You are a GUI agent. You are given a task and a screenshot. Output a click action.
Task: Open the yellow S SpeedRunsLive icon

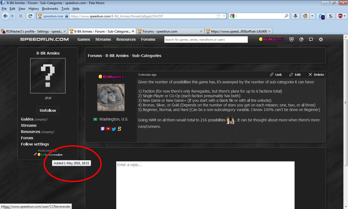pyautogui.click(x=119, y=129)
